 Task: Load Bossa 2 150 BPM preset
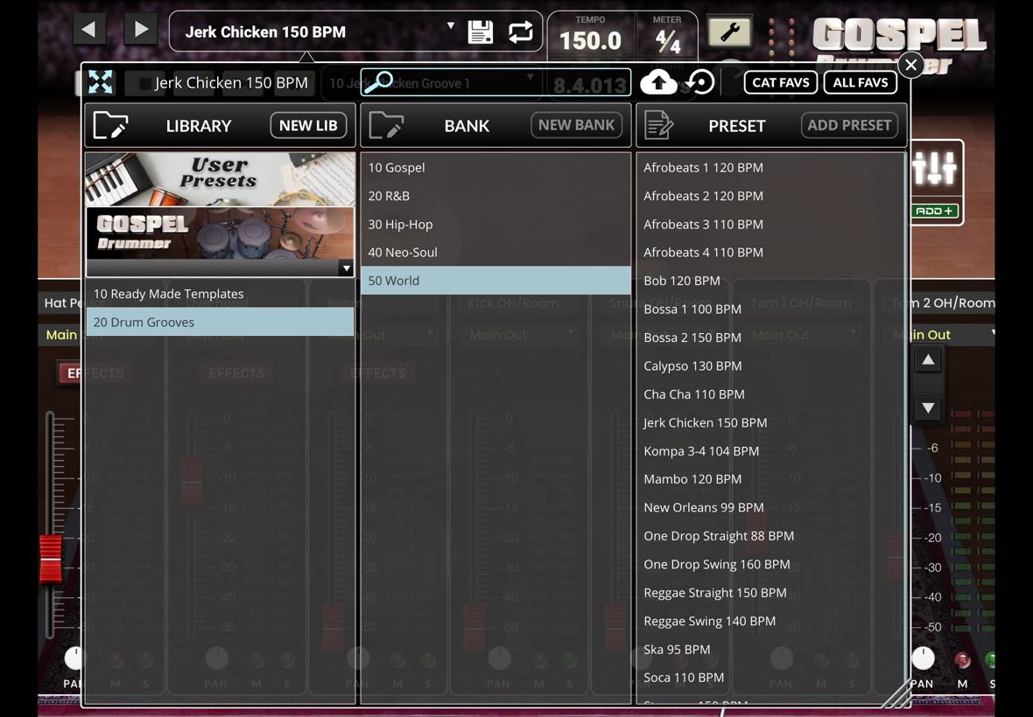(770, 338)
